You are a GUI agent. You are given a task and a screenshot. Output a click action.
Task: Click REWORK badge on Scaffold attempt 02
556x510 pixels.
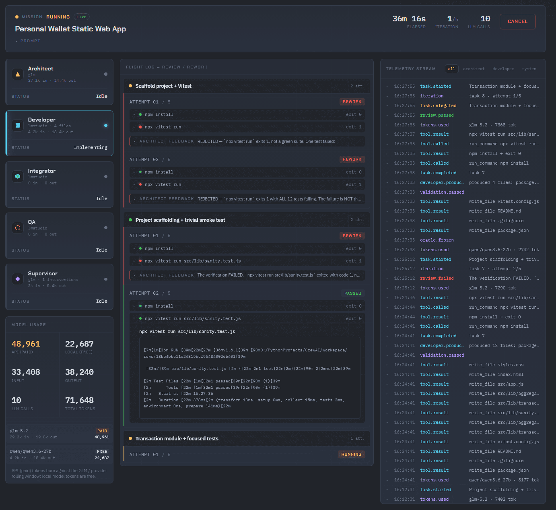pyautogui.click(x=352, y=159)
